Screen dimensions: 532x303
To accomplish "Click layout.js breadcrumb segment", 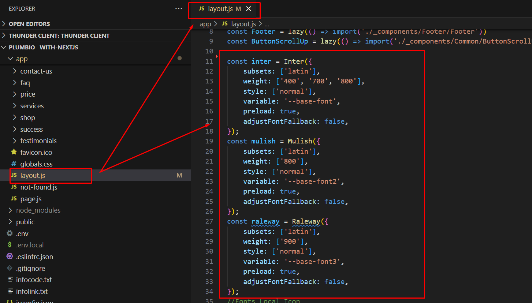I will click(x=243, y=24).
